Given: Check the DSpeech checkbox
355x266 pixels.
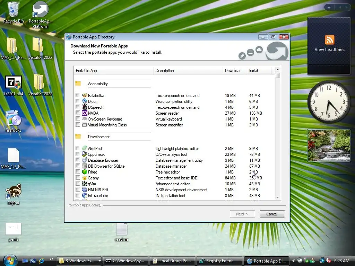Looking at the screenshot, I should (x=78, y=107).
